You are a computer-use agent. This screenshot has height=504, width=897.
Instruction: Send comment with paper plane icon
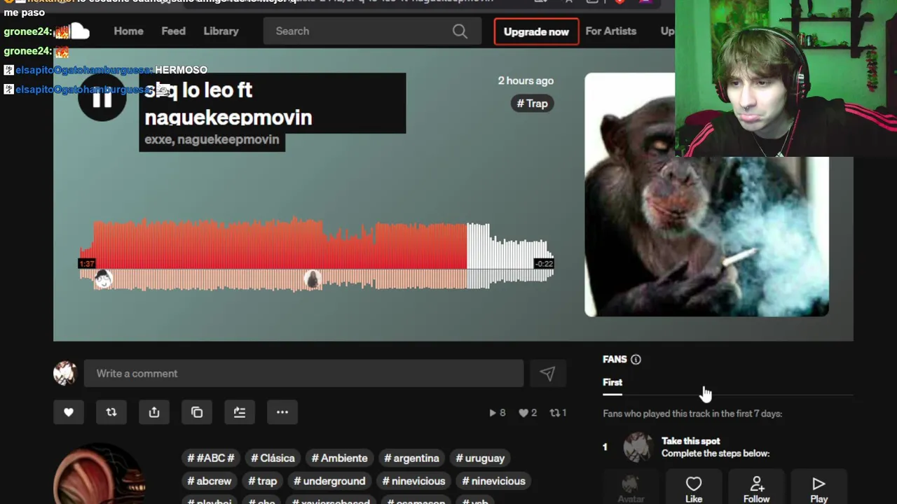click(x=547, y=374)
